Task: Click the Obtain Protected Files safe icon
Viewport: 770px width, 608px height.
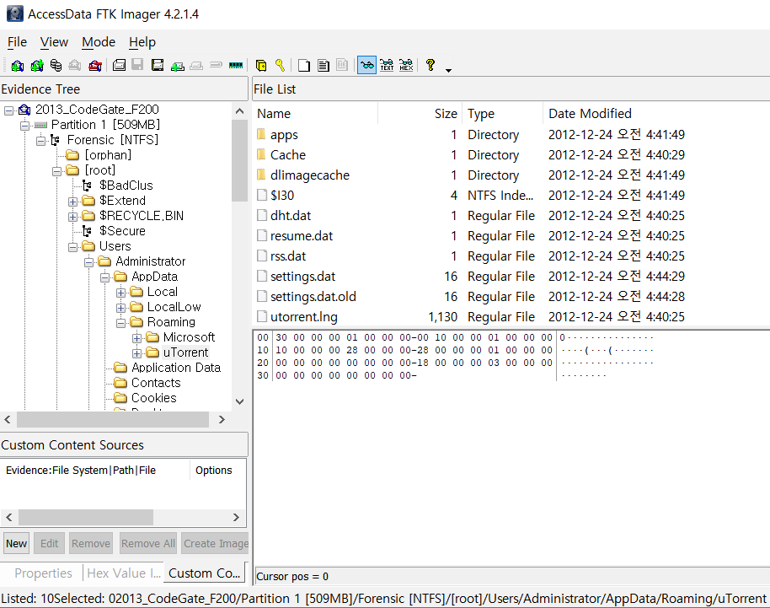Action: tap(261, 66)
